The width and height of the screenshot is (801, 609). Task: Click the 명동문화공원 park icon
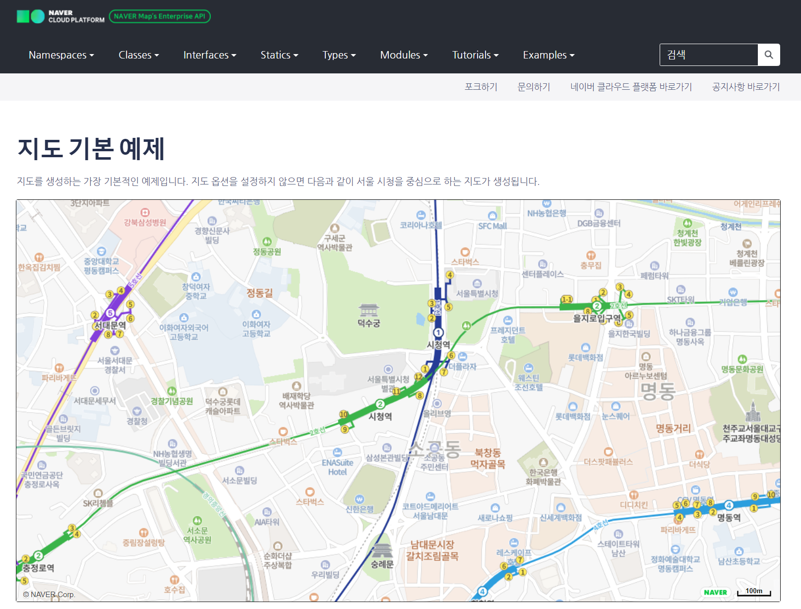coord(742,359)
